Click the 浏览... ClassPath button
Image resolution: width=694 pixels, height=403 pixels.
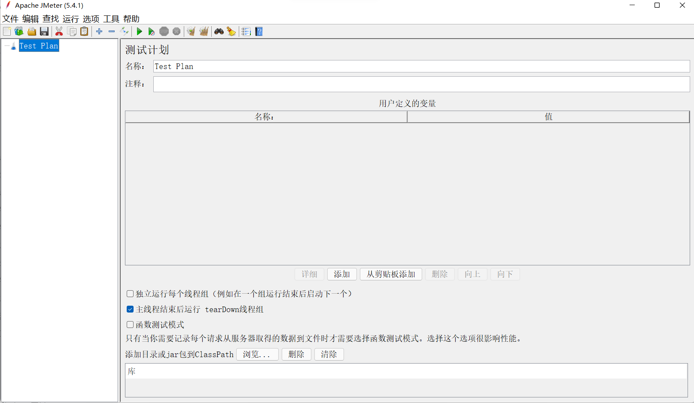pos(257,354)
